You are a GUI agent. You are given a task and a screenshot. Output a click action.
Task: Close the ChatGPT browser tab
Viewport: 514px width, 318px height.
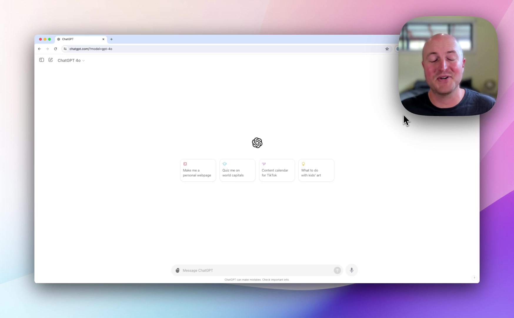click(103, 39)
